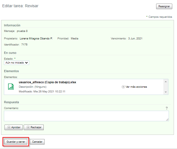Image resolution: width=177 pixels, height=149 pixels.
Task: Click the Vencimiento value '3 Jun, 2021'
Action: click(135, 39)
